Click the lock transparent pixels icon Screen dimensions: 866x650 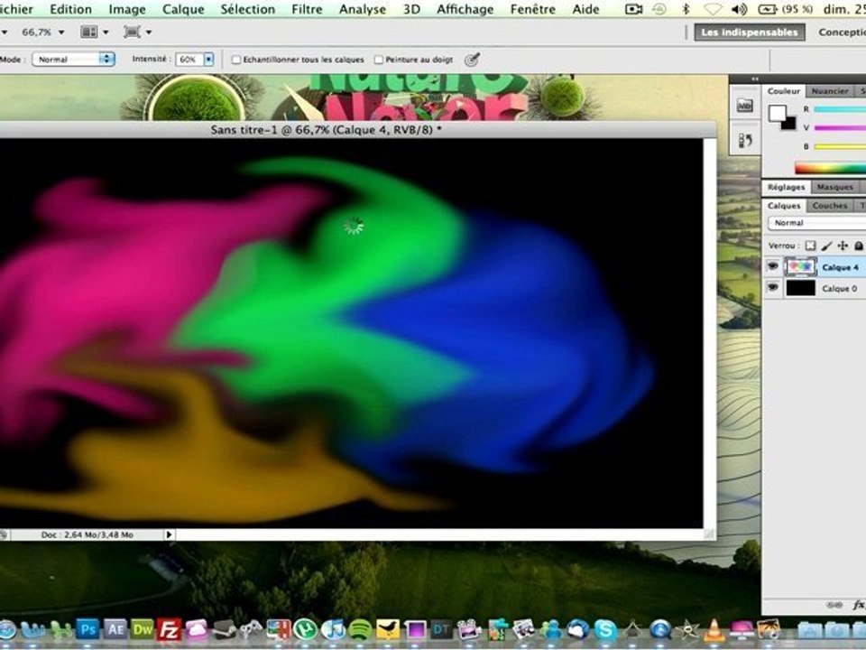[x=810, y=246]
